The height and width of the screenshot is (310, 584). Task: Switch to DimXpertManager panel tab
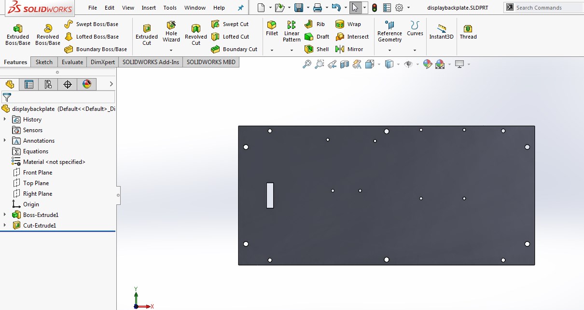[68, 84]
